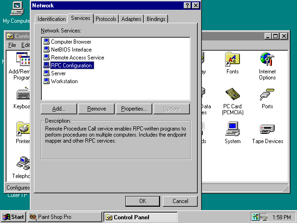
Task: Select Server text in services list
Action: (58, 73)
